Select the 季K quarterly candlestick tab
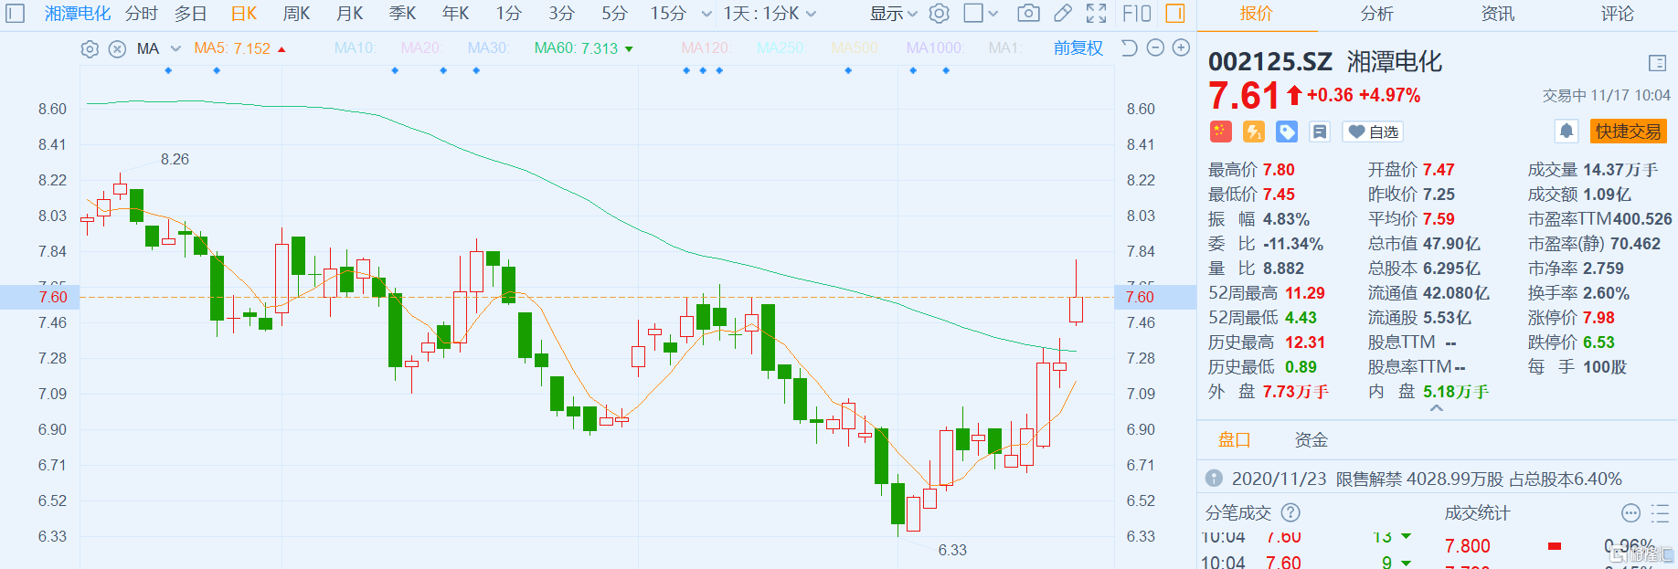Viewport: 1678px width, 569px height. [402, 14]
